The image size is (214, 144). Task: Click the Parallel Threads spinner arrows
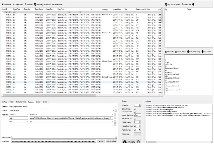click(140, 122)
